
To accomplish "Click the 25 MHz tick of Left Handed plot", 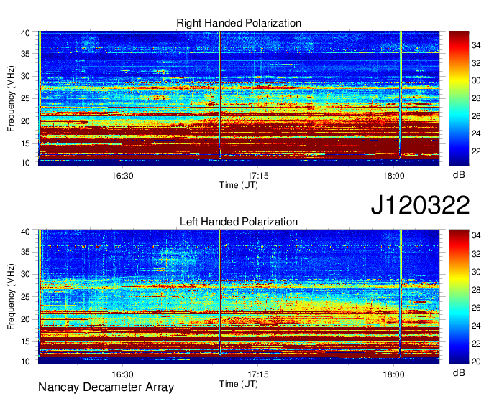I will 26,297.
